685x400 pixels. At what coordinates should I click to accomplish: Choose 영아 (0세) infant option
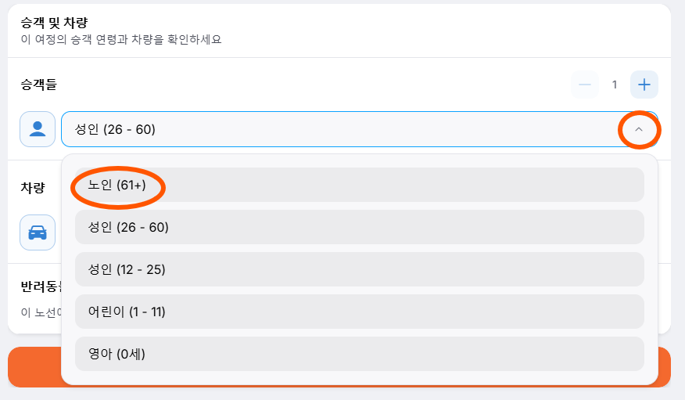pyautogui.click(x=360, y=354)
